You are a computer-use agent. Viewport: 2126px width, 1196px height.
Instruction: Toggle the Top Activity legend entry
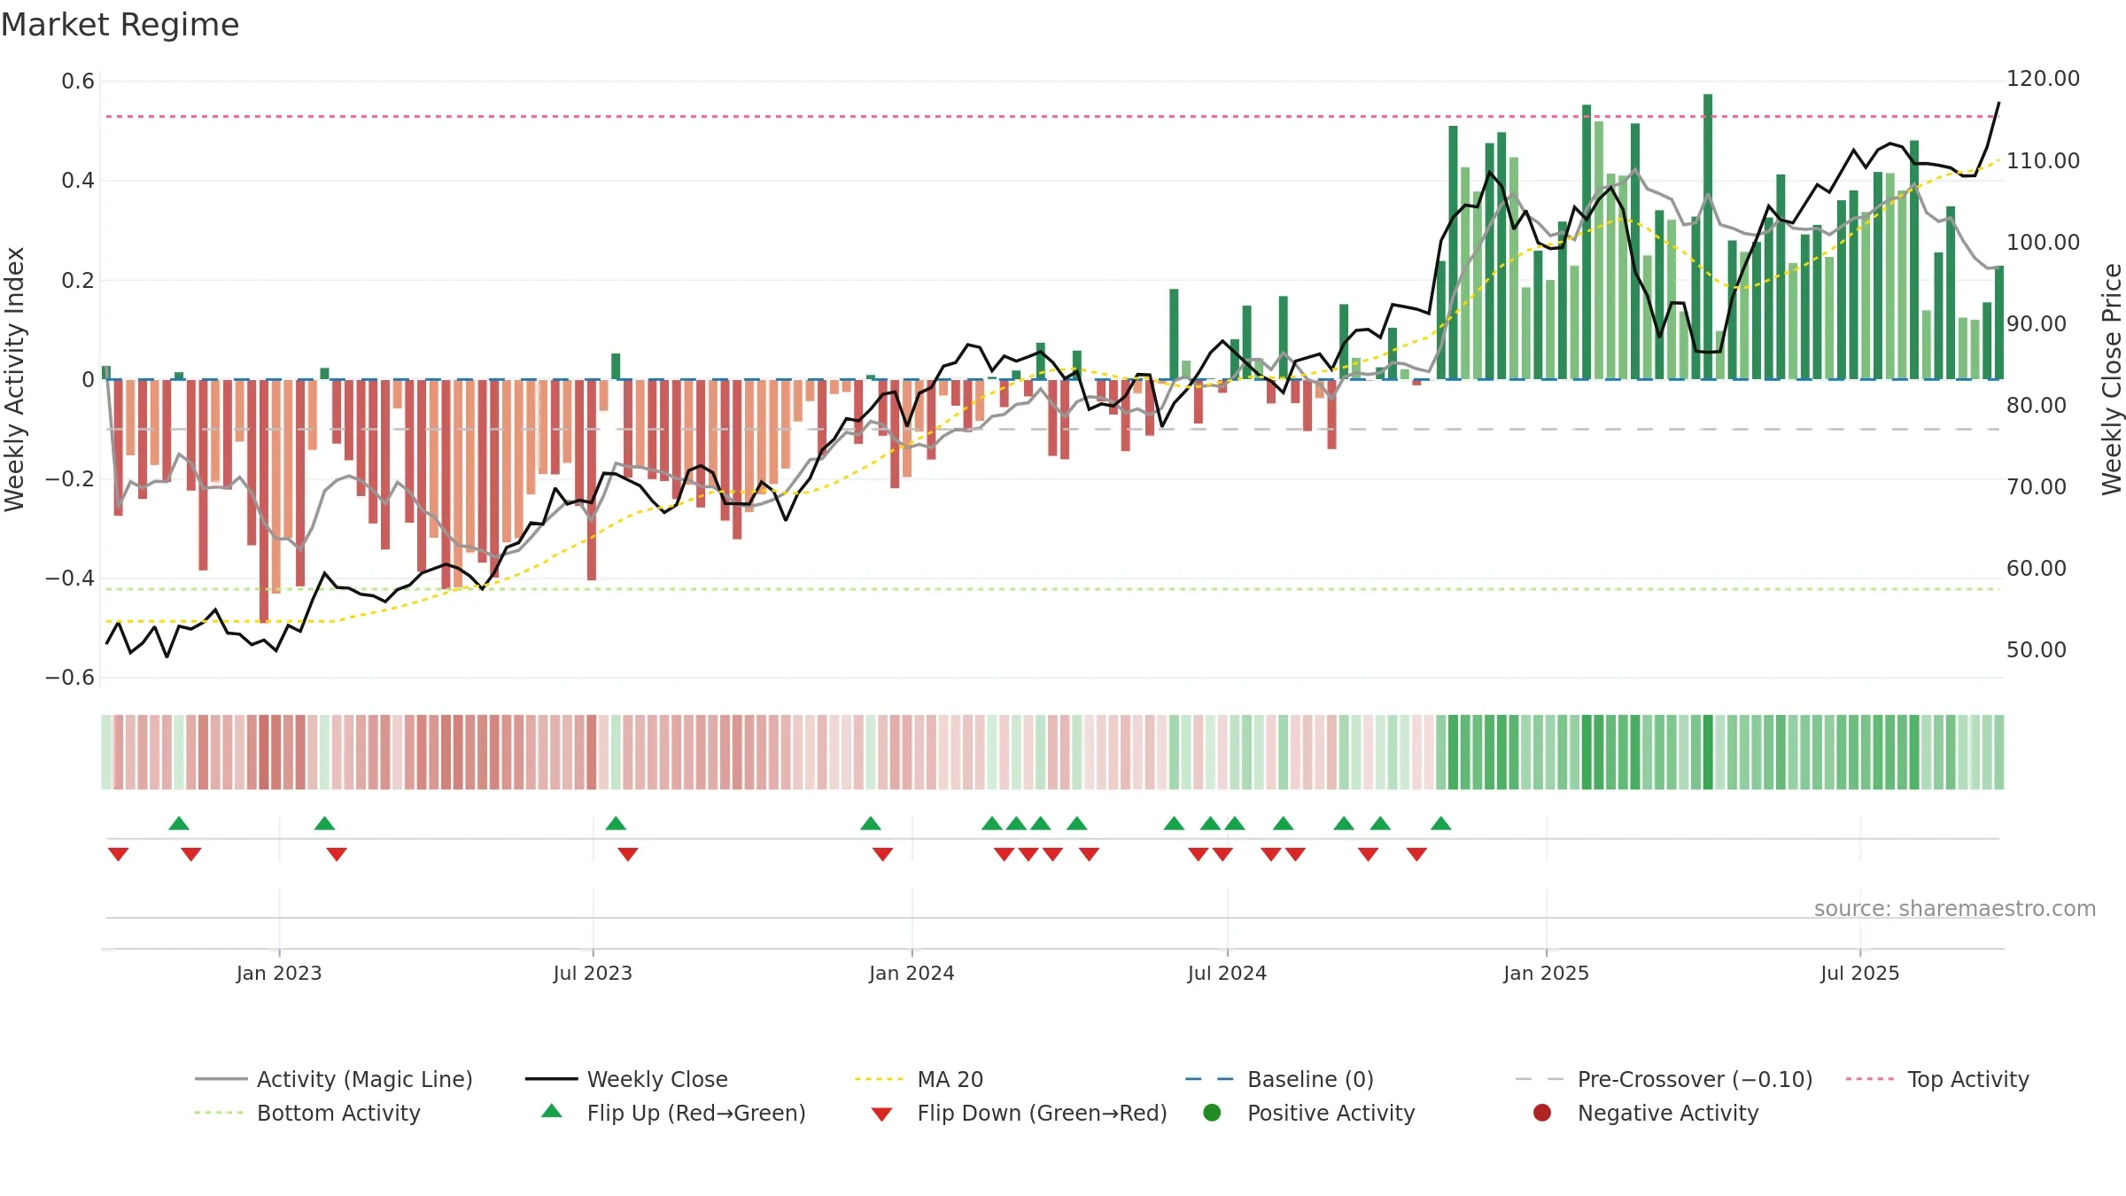pos(1937,1079)
